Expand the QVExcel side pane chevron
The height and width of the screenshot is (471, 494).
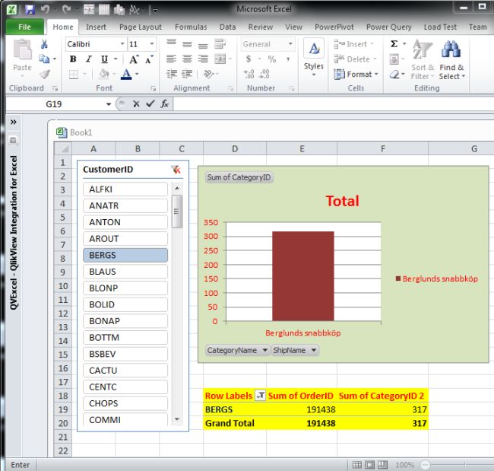point(13,122)
